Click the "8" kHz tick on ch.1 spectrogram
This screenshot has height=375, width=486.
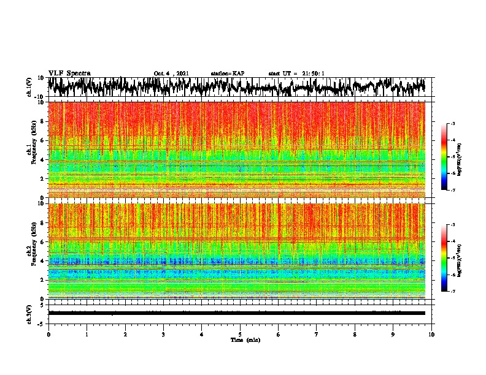(x=42, y=121)
